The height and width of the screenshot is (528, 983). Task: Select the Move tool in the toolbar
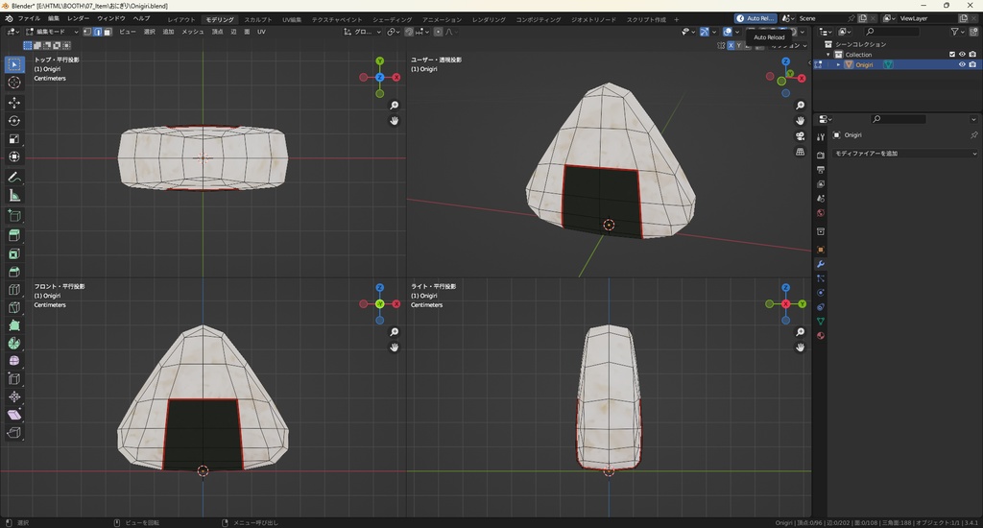(x=14, y=102)
